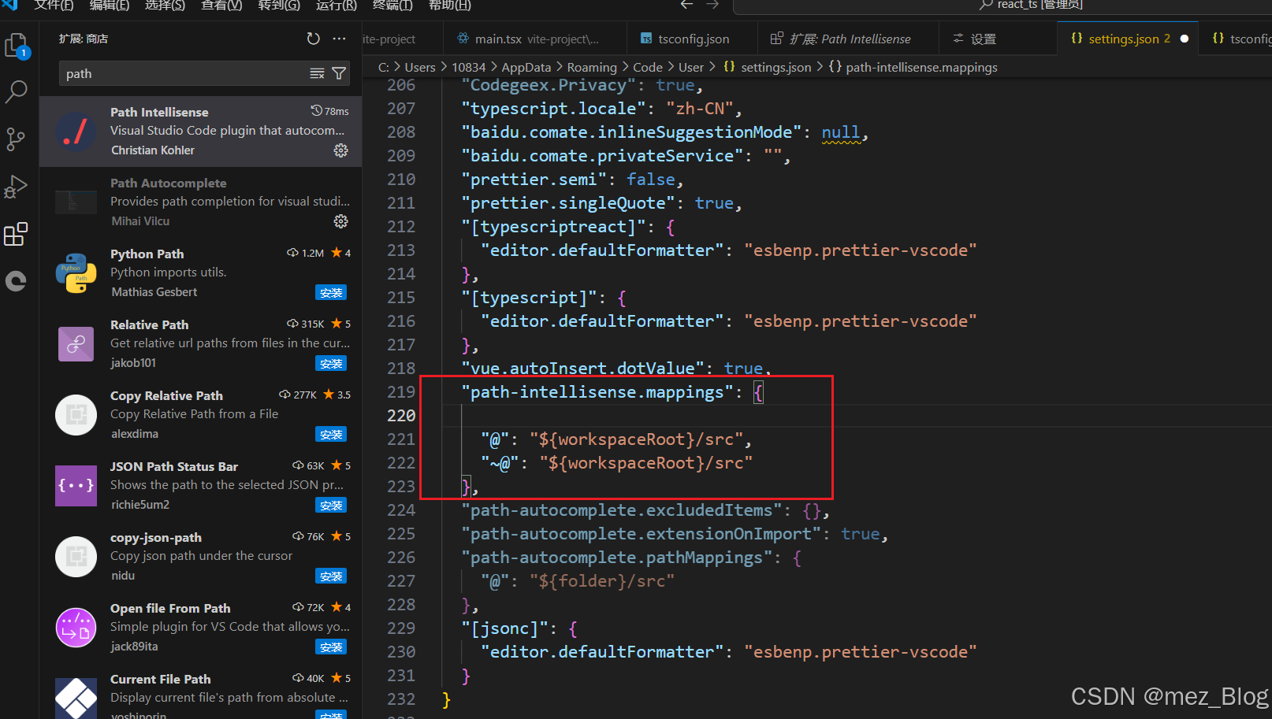Click "baidu.comate.privateService" key
Screen dimensions: 1272x719
pos(603,156)
